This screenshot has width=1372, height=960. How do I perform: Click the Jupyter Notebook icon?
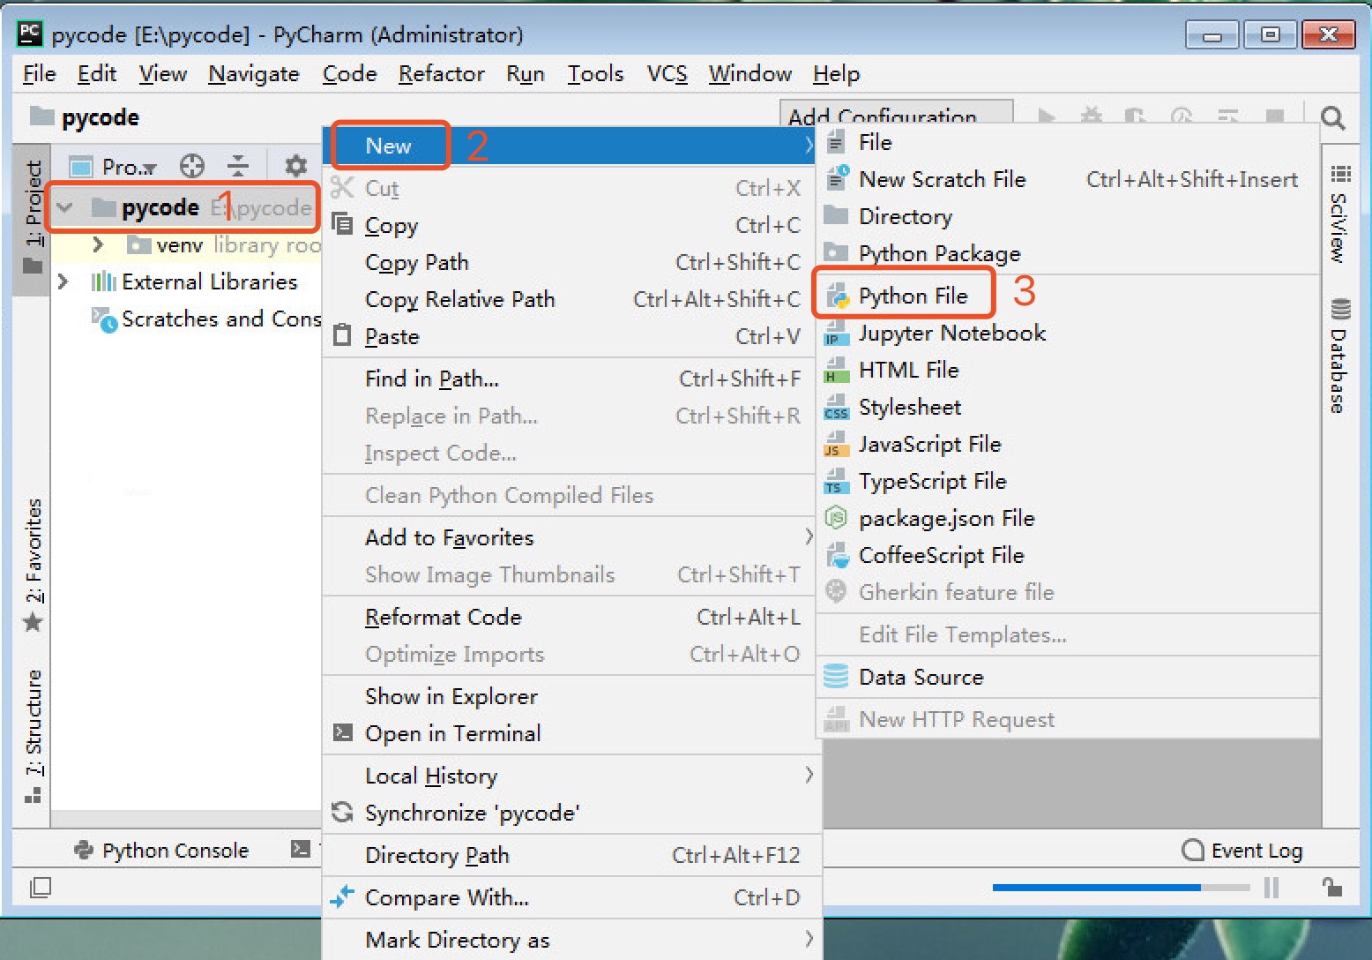click(837, 334)
